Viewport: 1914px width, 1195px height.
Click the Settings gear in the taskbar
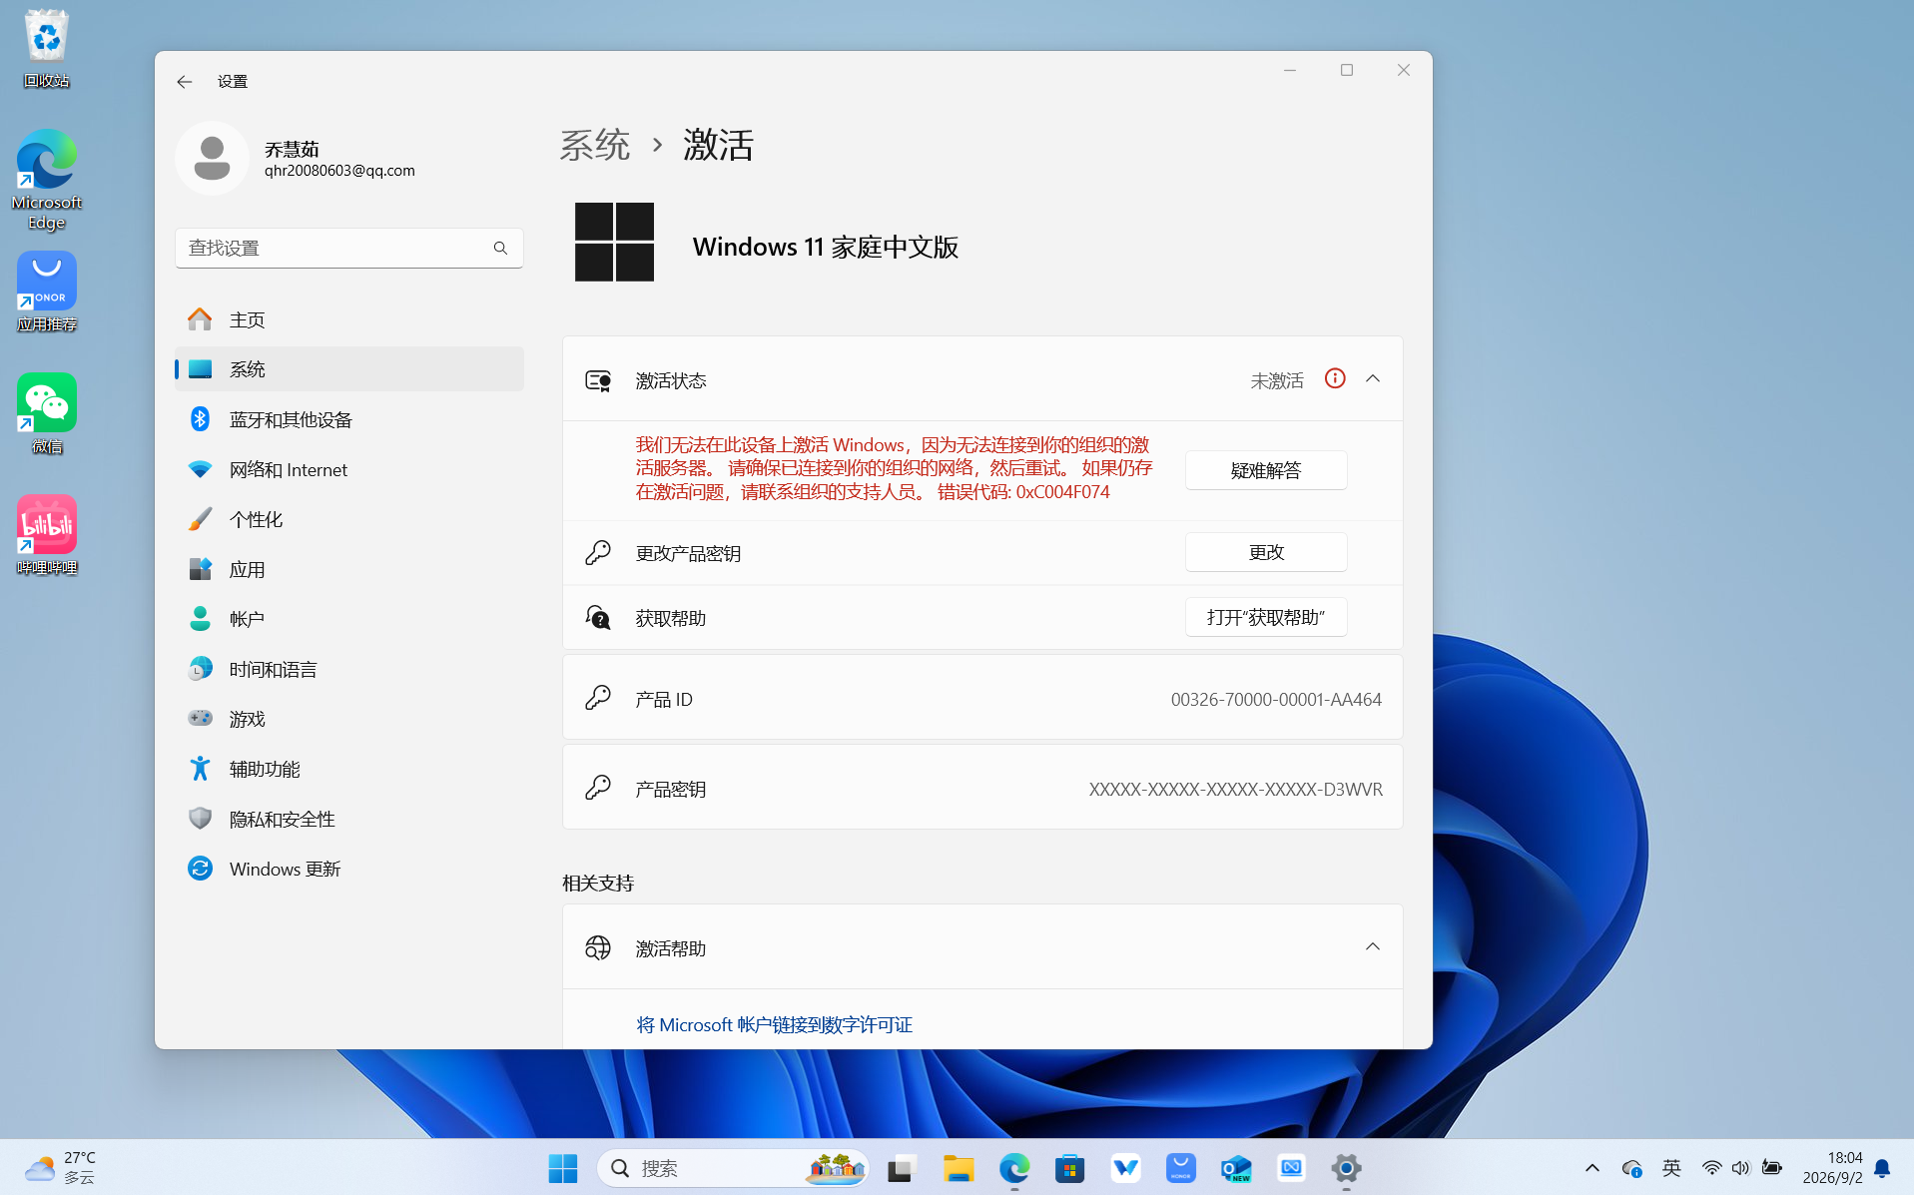[x=1346, y=1168]
